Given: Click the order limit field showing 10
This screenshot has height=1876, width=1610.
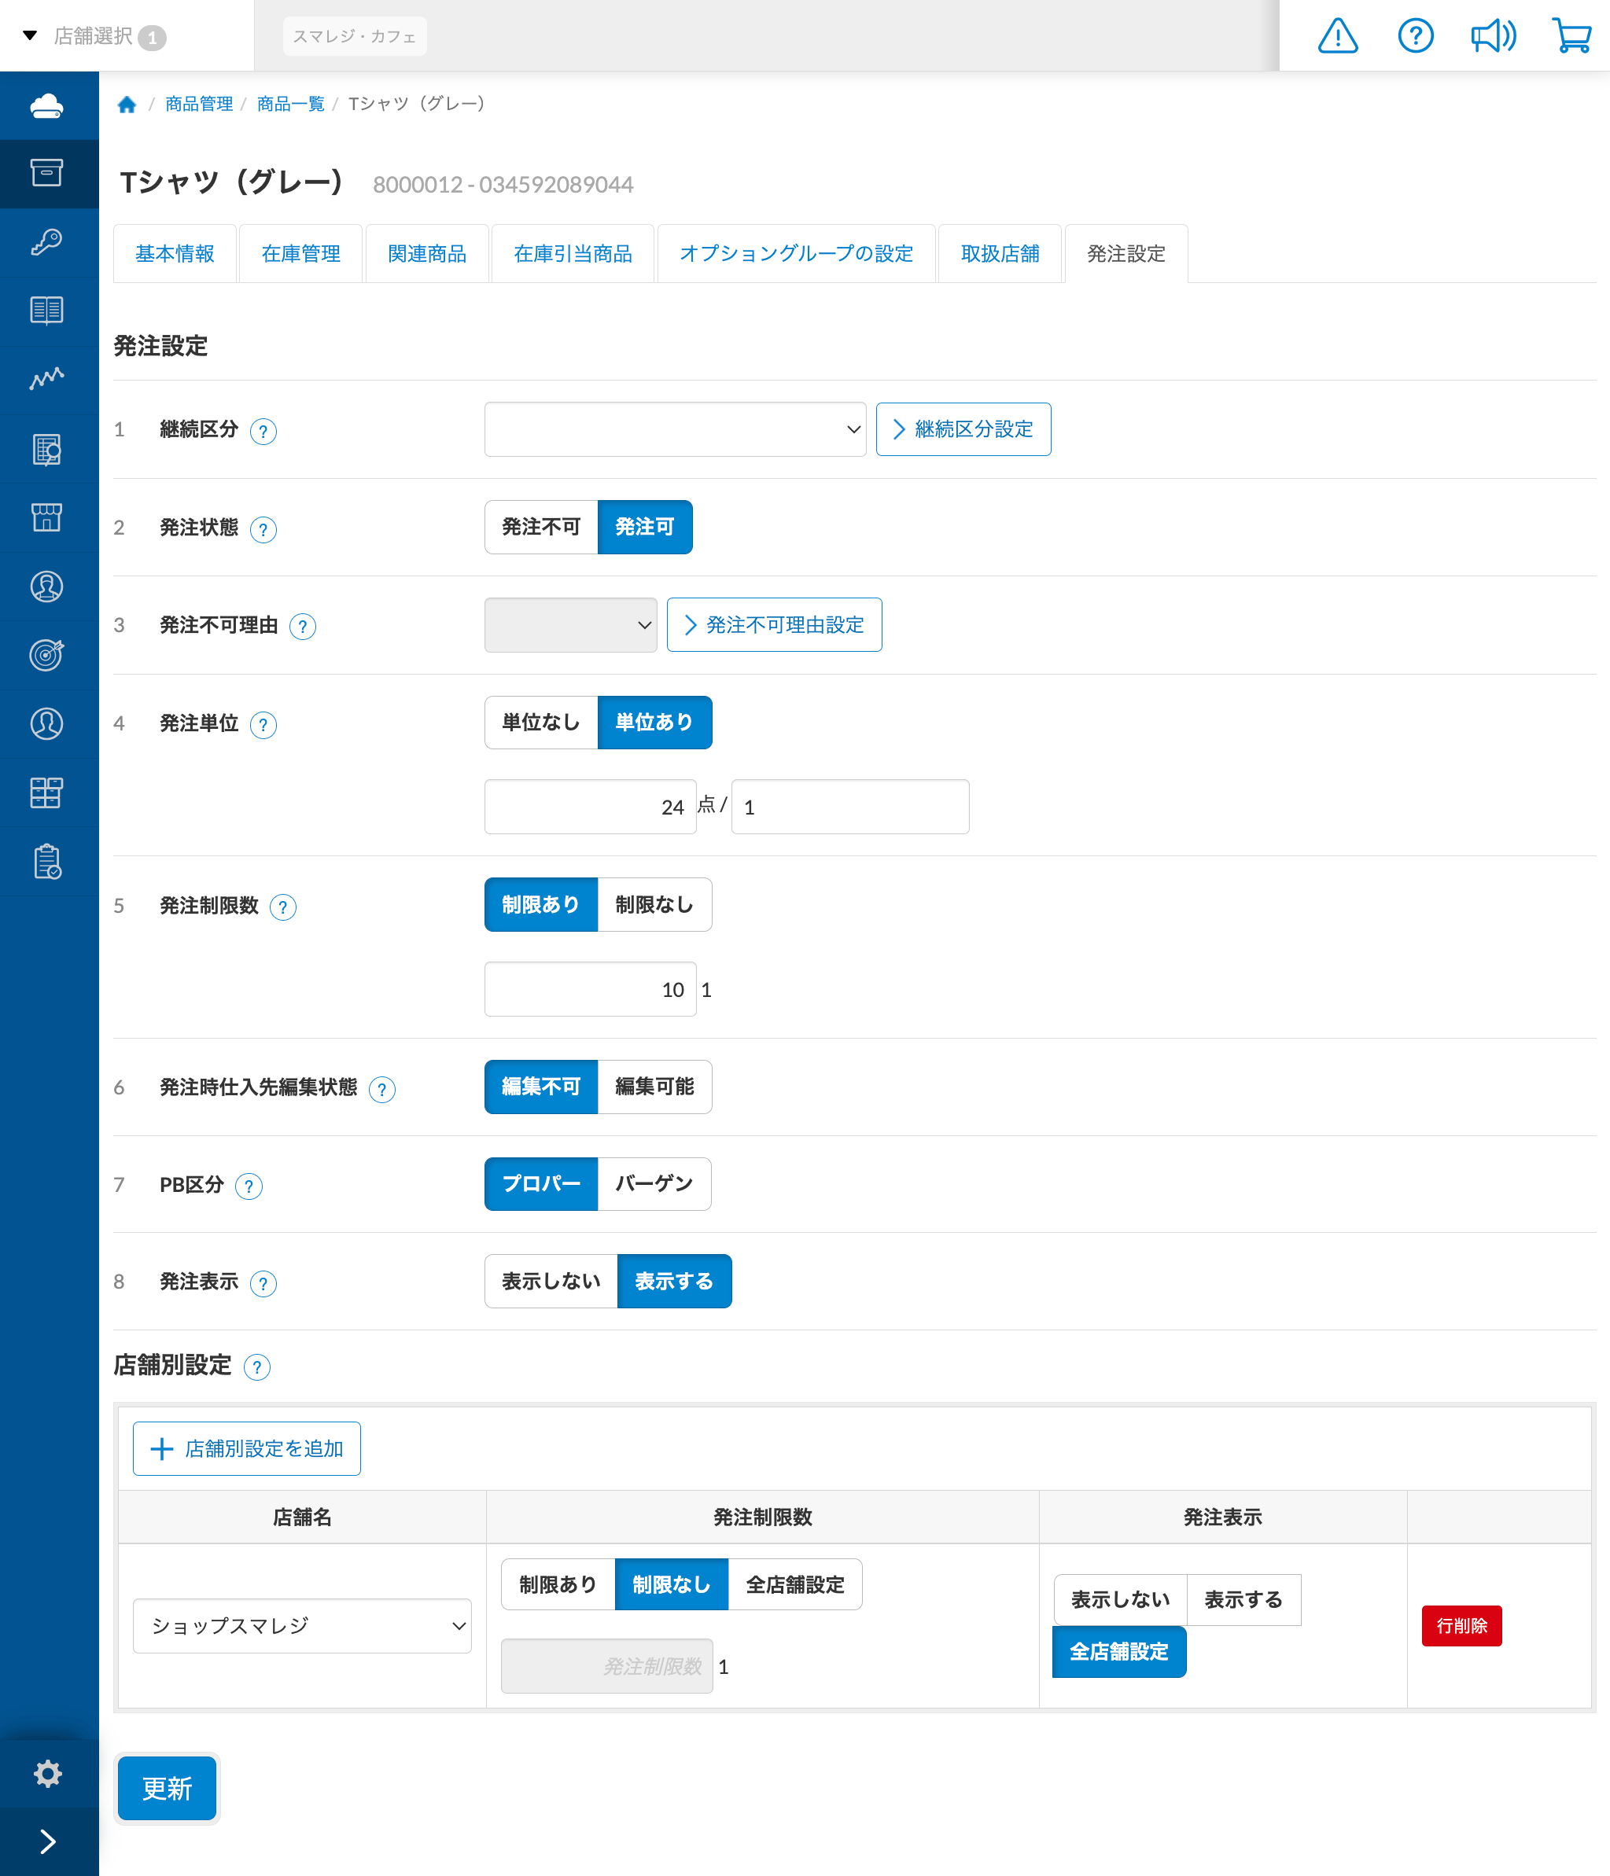Looking at the screenshot, I should 591,990.
